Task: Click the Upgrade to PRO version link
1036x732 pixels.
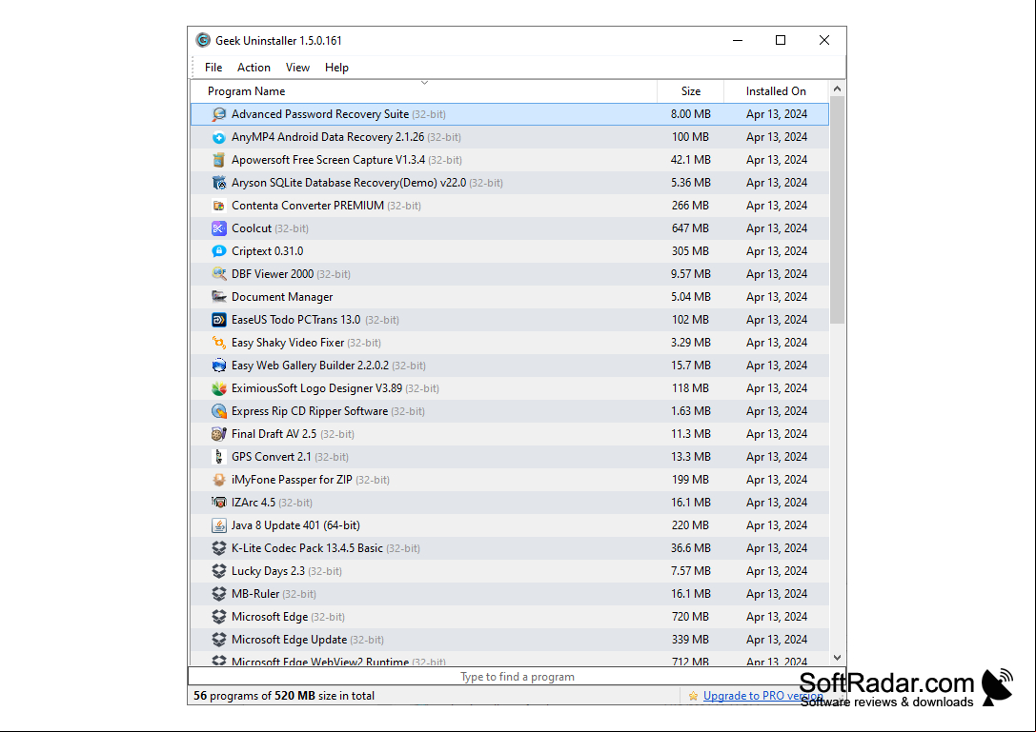Action: click(x=763, y=696)
